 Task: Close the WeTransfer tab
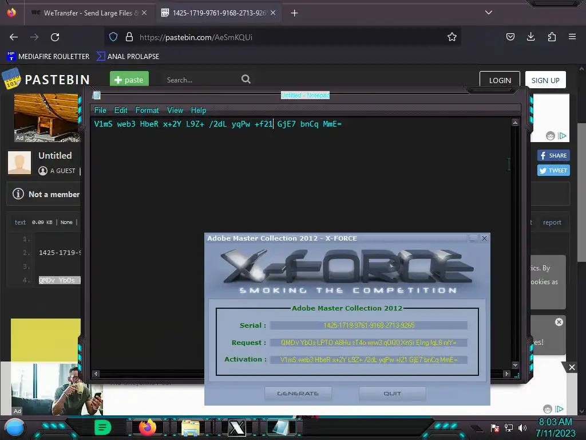[144, 13]
